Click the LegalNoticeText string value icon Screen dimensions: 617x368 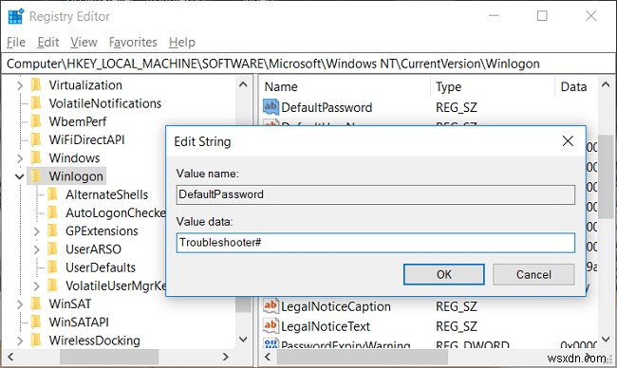coord(271,325)
